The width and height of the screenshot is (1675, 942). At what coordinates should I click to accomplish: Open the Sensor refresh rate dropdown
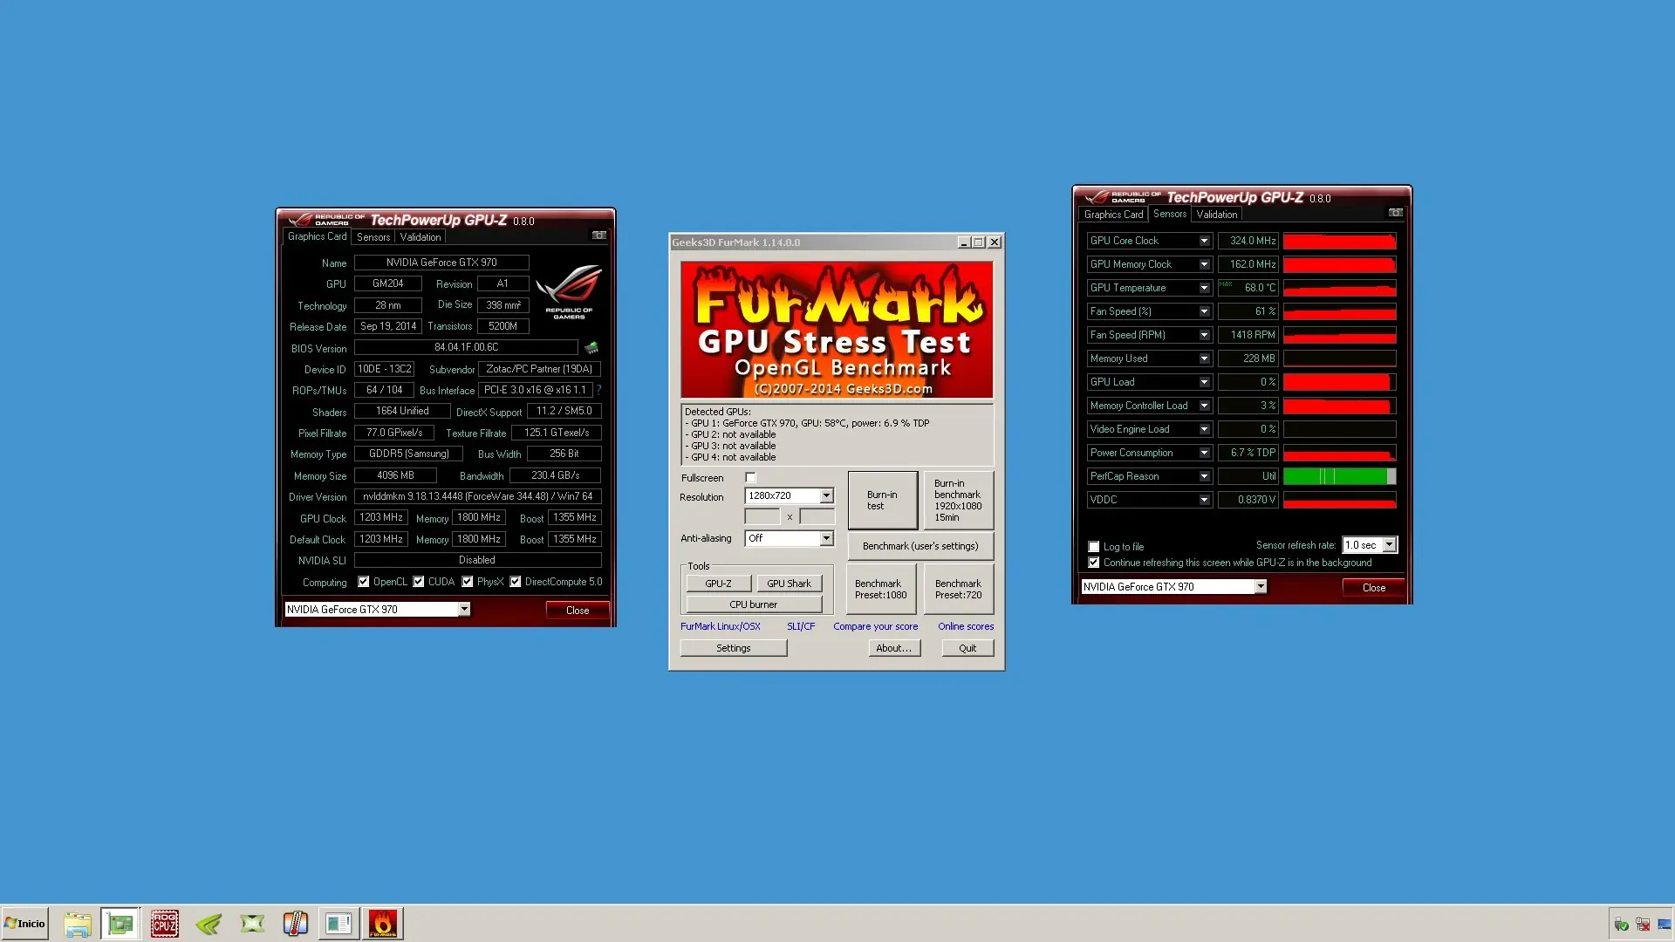[x=1389, y=545]
